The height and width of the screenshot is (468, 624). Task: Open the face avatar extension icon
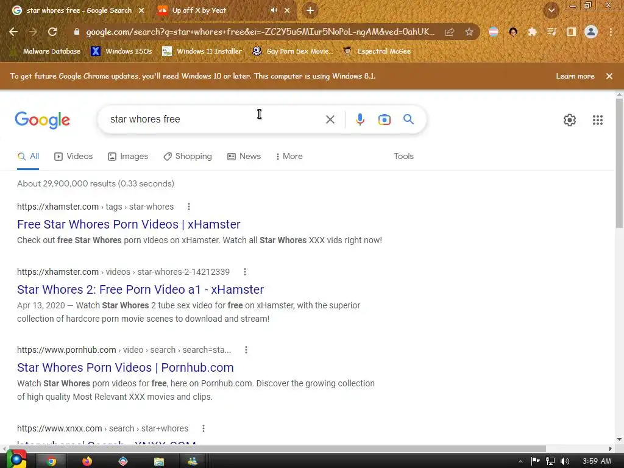coord(513,32)
